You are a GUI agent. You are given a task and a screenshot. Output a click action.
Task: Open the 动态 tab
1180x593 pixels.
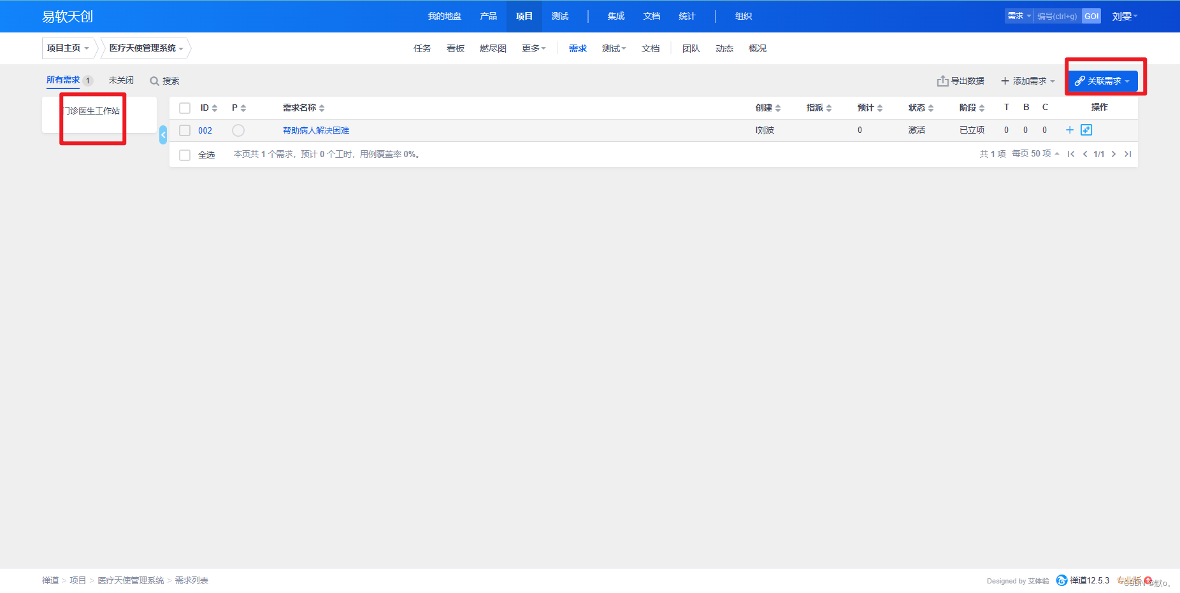point(724,48)
